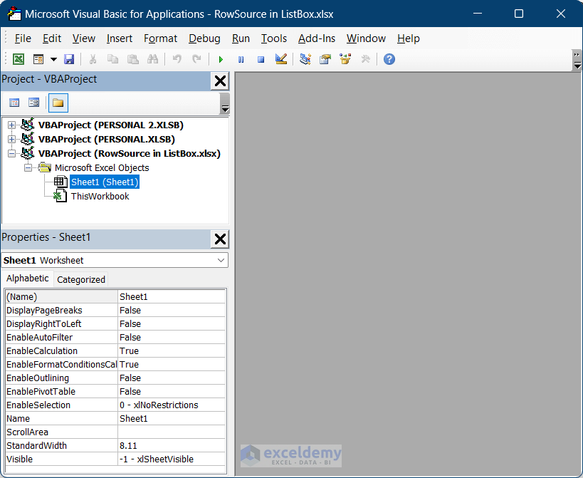Image resolution: width=583 pixels, height=478 pixels.
Task: Click EnableAutoFilter value False
Action: coord(172,338)
